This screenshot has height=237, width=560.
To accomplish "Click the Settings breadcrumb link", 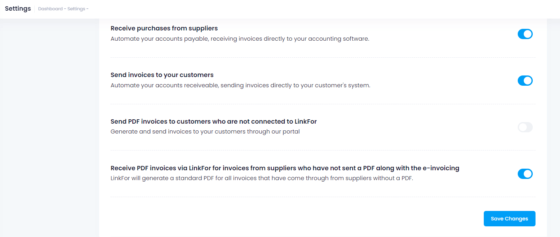I will tap(76, 9).
